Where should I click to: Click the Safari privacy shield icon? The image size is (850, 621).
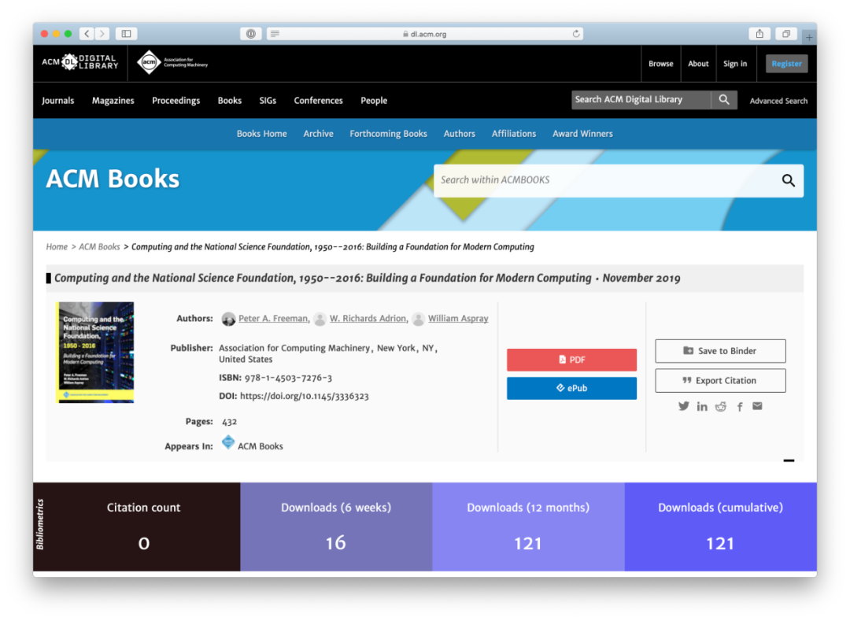(251, 34)
